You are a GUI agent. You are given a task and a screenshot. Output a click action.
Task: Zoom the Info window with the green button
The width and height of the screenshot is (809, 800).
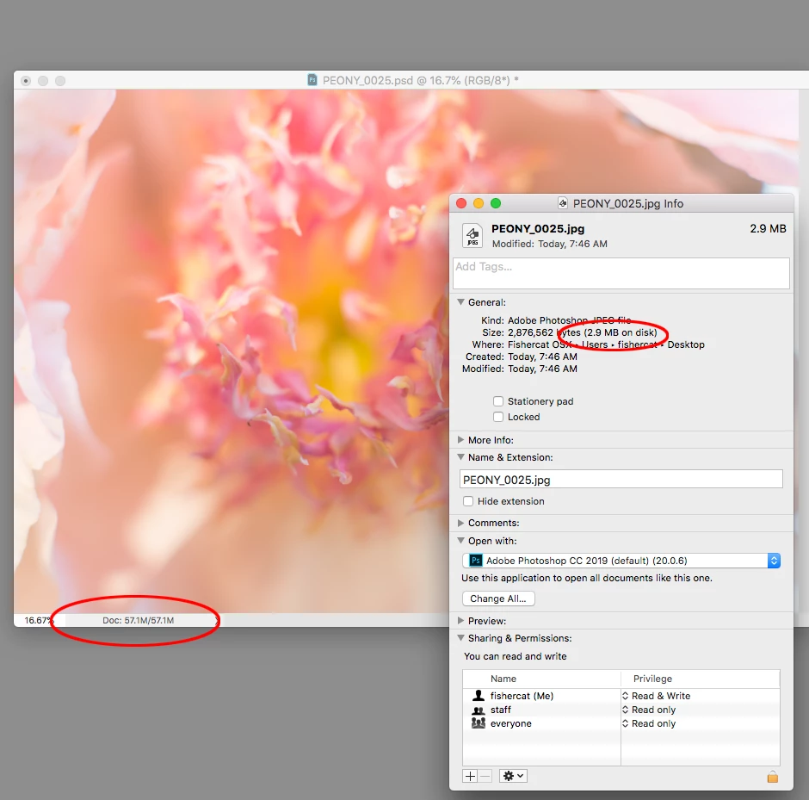tap(496, 203)
